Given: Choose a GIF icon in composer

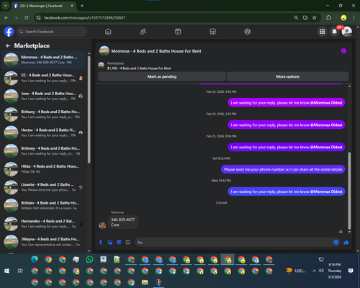Looking at the screenshot, I should (x=128, y=242).
